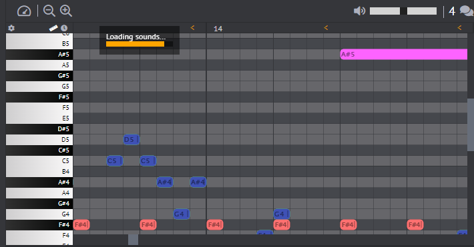Play the E5 piano key
474x247 pixels.
(39, 119)
